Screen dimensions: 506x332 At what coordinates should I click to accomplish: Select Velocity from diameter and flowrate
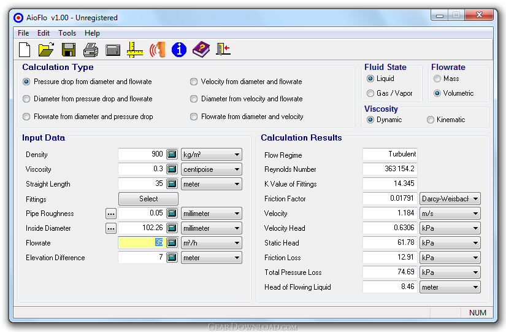246,82
